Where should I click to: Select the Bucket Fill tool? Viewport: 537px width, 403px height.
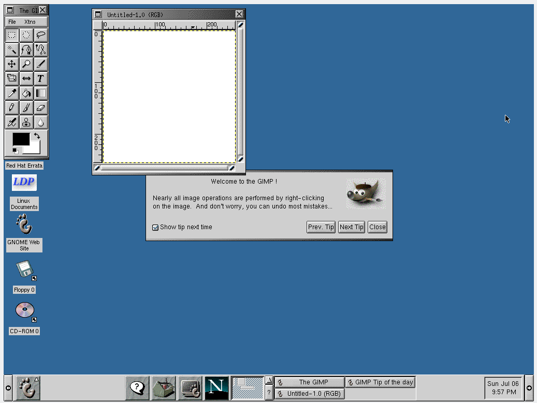[26, 93]
